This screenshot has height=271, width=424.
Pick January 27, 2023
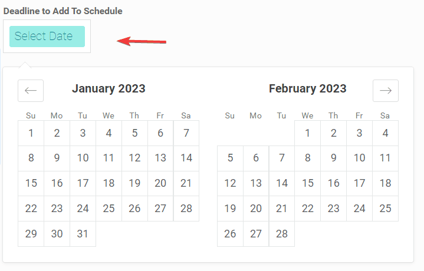pyautogui.click(x=160, y=209)
